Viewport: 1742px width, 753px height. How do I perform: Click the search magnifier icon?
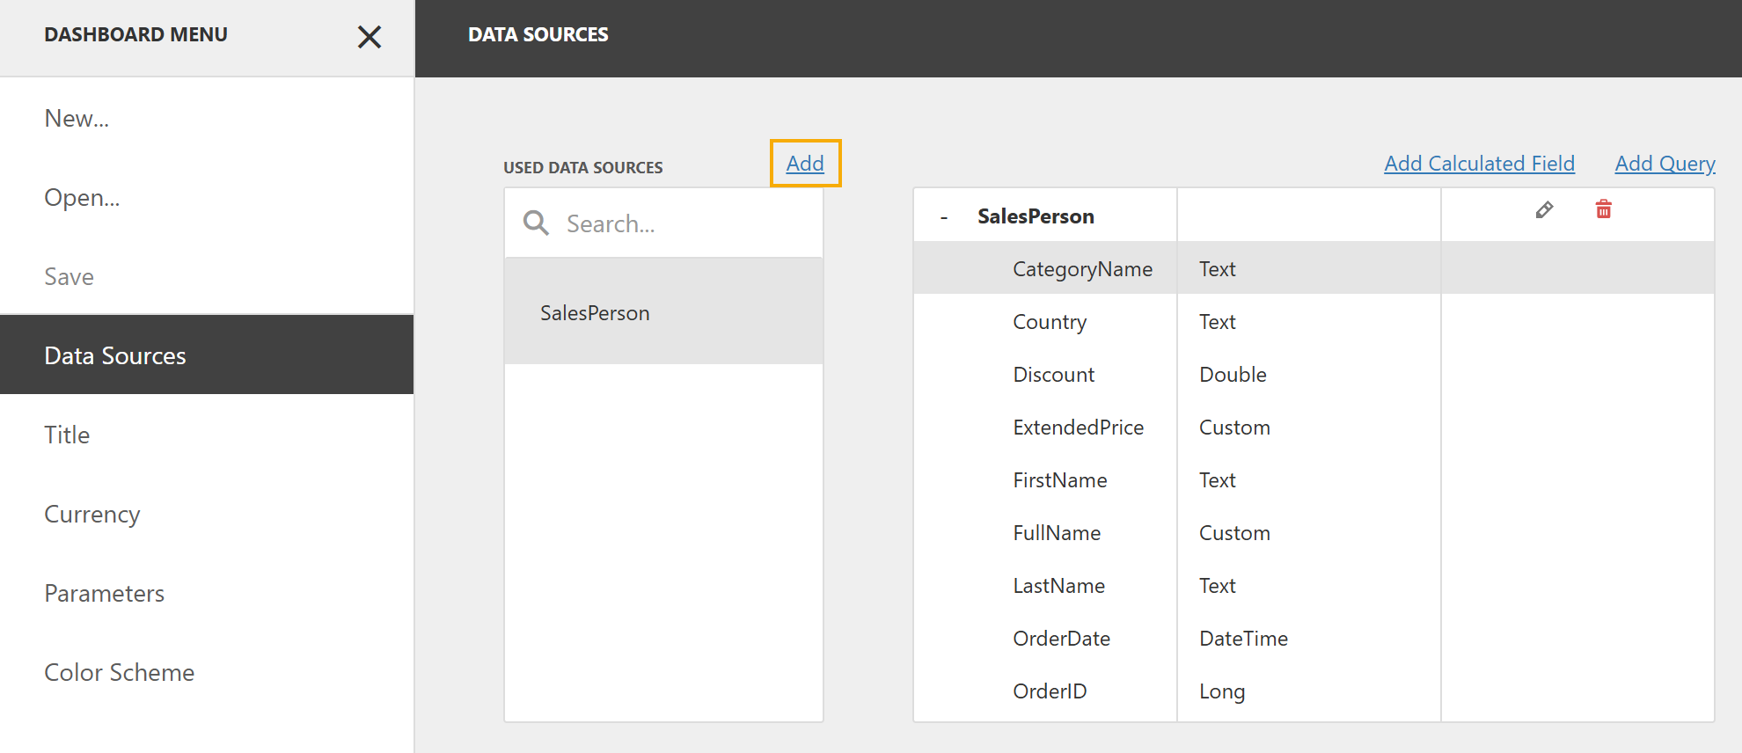pyautogui.click(x=536, y=223)
